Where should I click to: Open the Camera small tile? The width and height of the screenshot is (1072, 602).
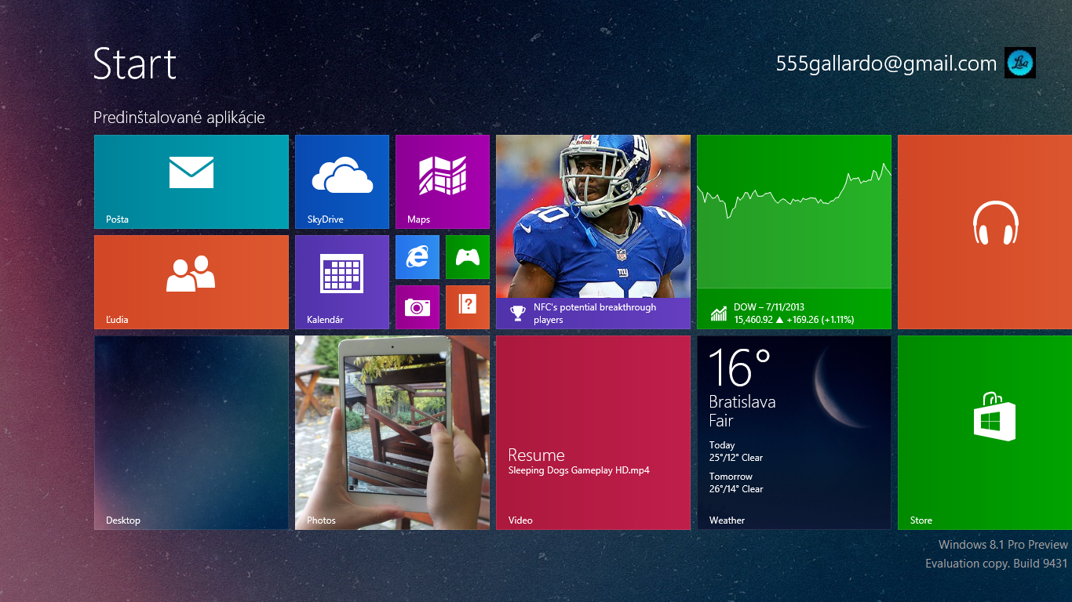pyautogui.click(x=417, y=307)
